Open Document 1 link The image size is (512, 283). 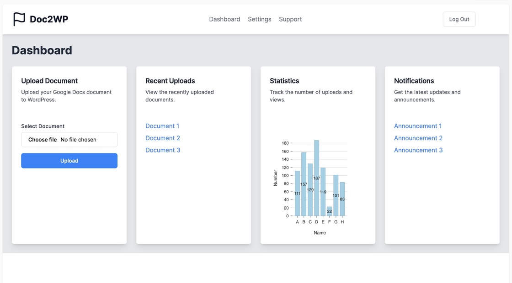162,126
